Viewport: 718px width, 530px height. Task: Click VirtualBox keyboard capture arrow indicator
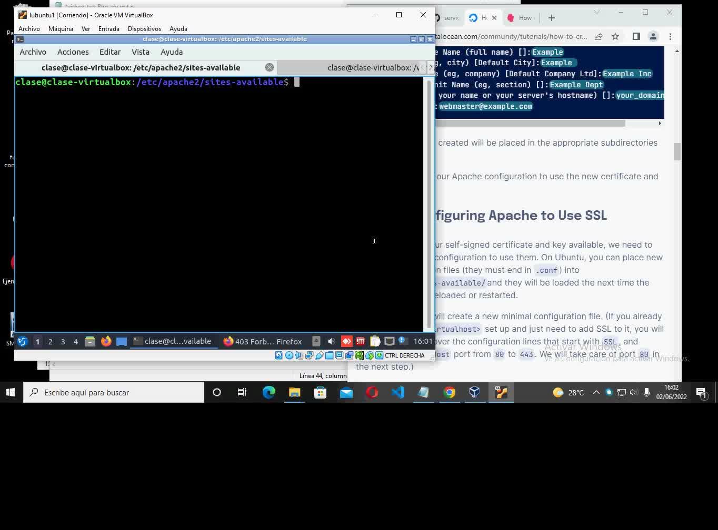[x=379, y=355]
